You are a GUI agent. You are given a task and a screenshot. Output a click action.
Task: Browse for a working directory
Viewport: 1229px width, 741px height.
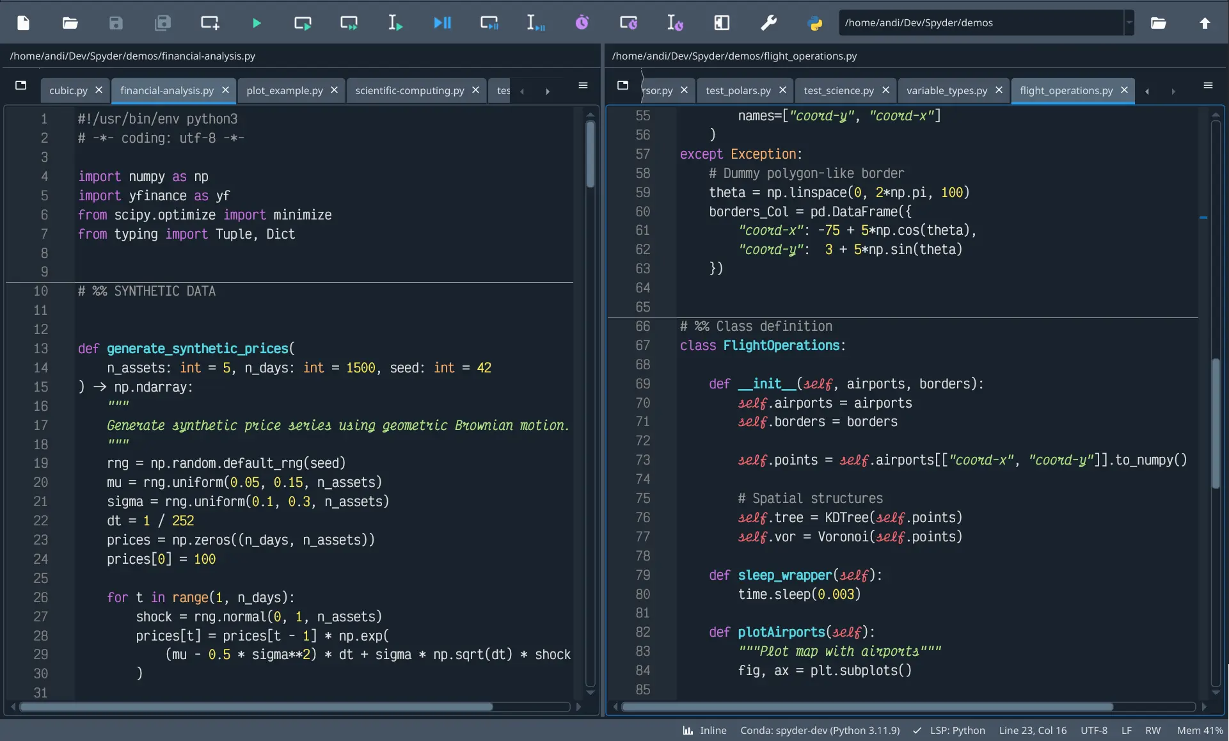tap(1159, 23)
